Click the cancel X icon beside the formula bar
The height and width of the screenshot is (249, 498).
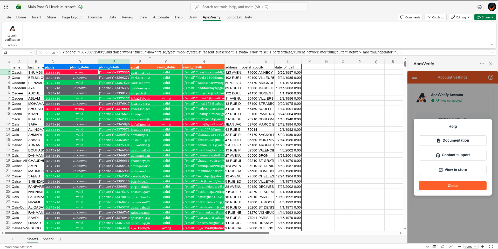click(x=40, y=52)
